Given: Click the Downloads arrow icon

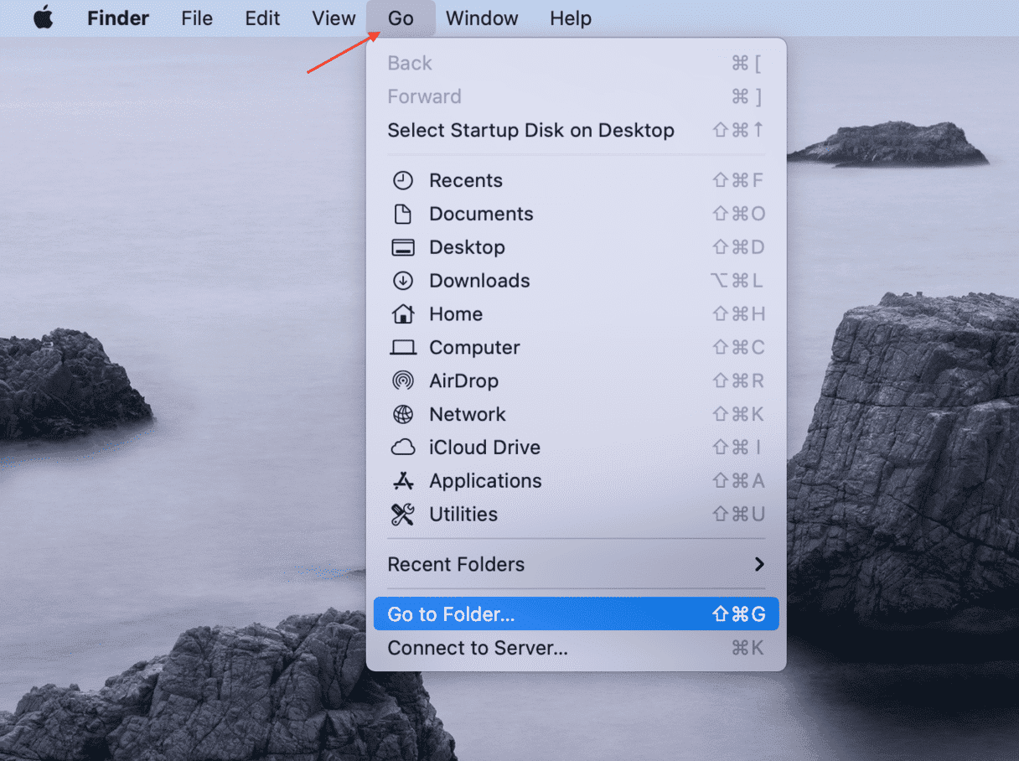Looking at the screenshot, I should click(x=403, y=281).
